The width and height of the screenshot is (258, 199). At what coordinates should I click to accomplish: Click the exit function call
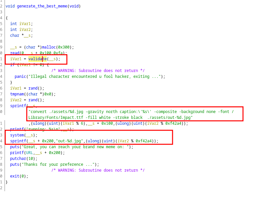(x=14, y=176)
